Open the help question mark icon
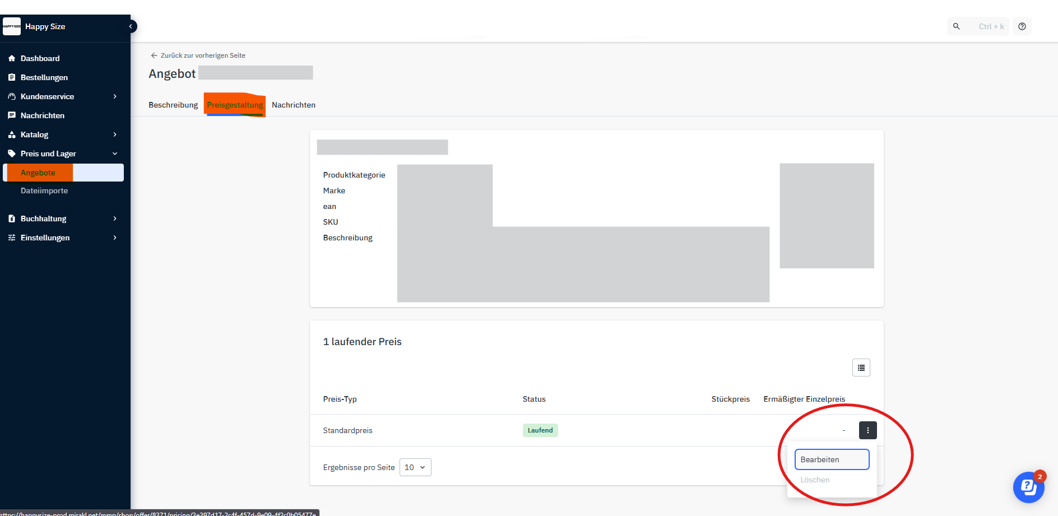Image resolution: width=1058 pixels, height=516 pixels. click(x=1022, y=26)
